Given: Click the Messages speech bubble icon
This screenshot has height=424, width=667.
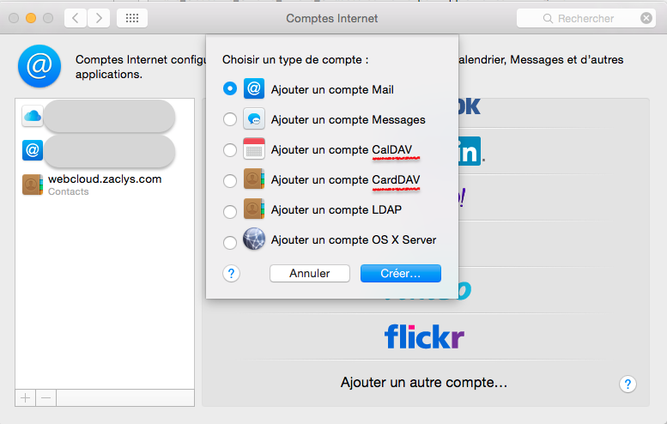Looking at the screenshot, I should coord(253,119).
